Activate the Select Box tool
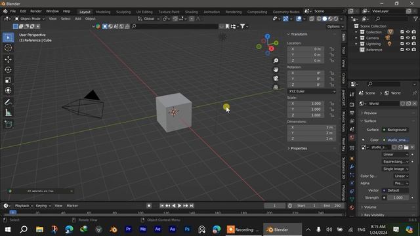 coord(8,37)
